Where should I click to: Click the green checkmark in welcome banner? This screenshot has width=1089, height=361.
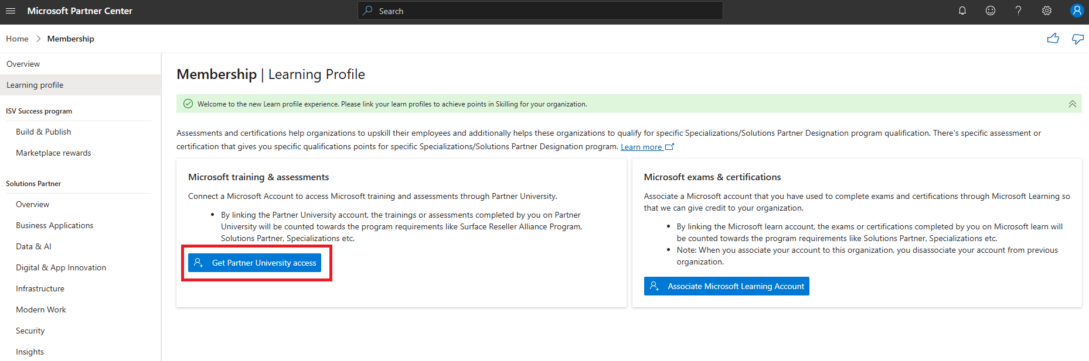click(x=188, y=104)
